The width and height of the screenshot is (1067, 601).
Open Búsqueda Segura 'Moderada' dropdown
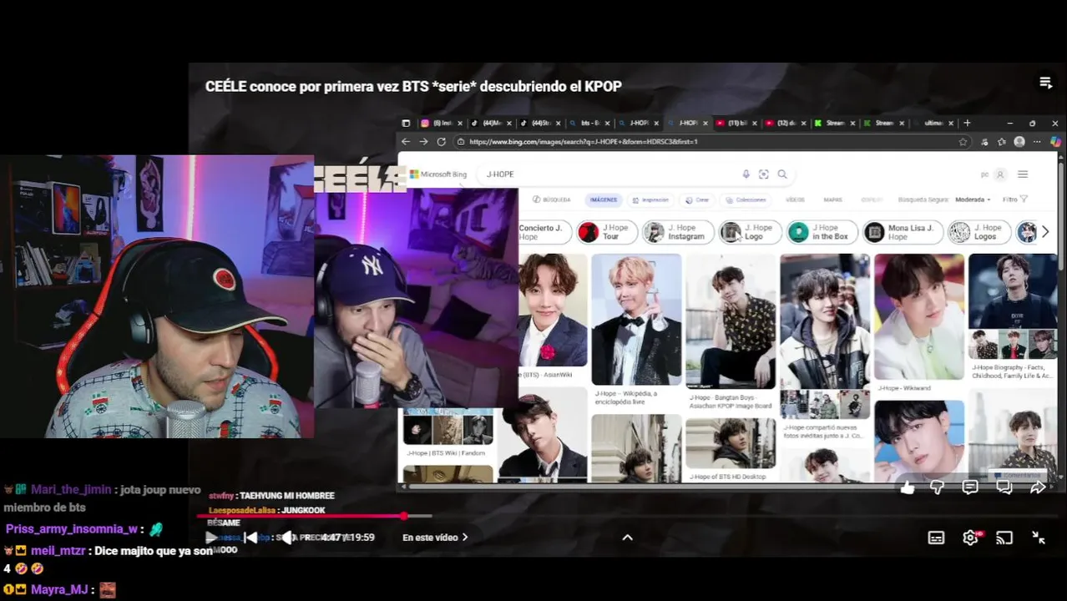click(973, 199)
